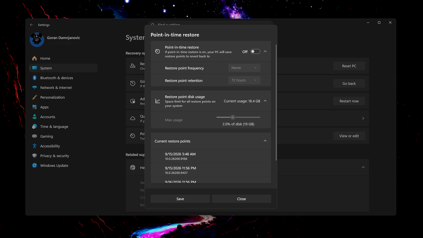
Task: Click the point-in-time restore clock icon
Action: tap(158, 51)
